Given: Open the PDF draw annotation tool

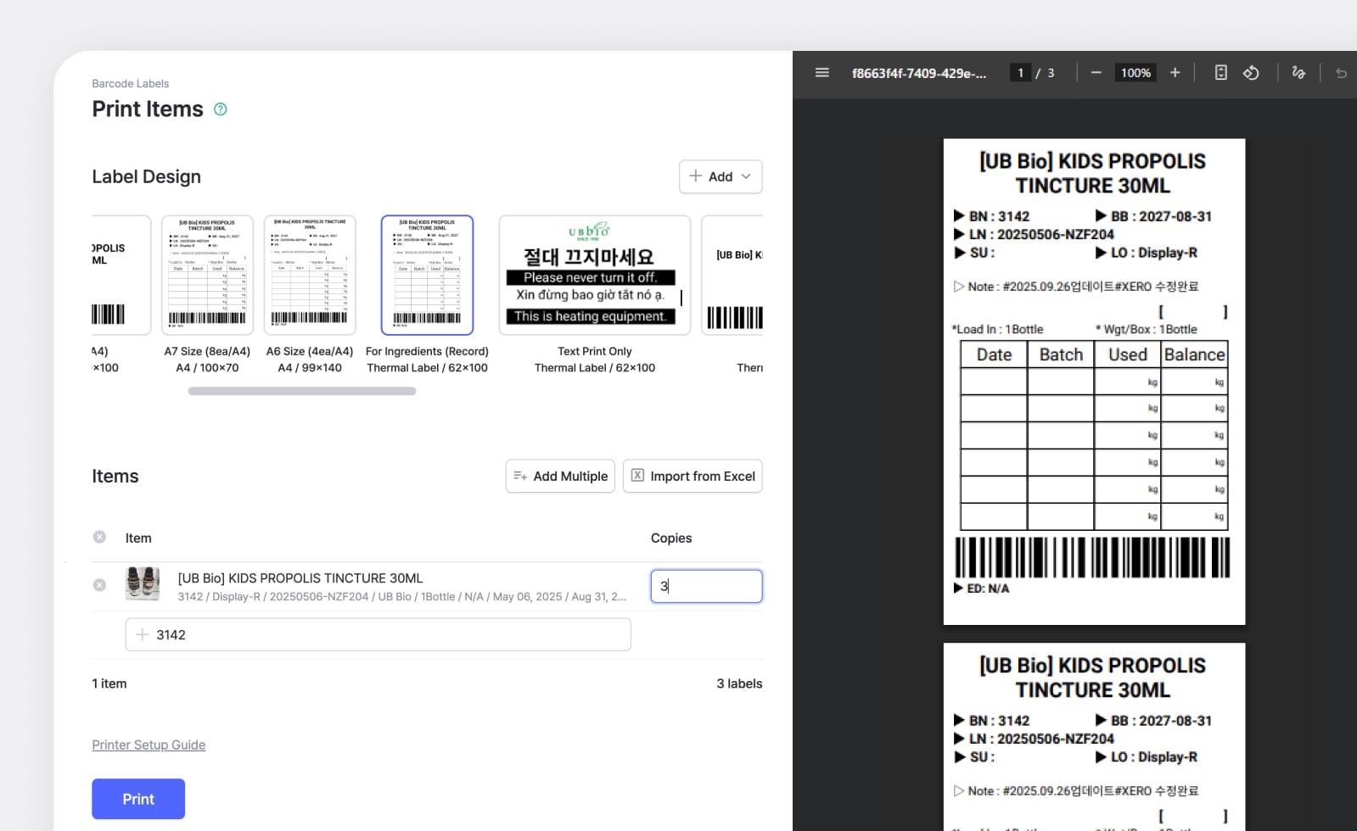Looking at the screenshot, I should tap(1298, 73).
